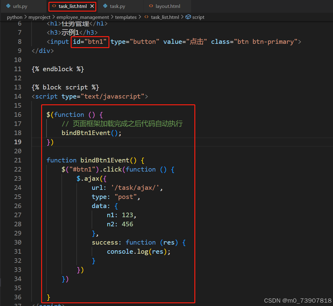
Task: Click the HTML icon on the layout.html tab
Action: click(x=151, y=6)
